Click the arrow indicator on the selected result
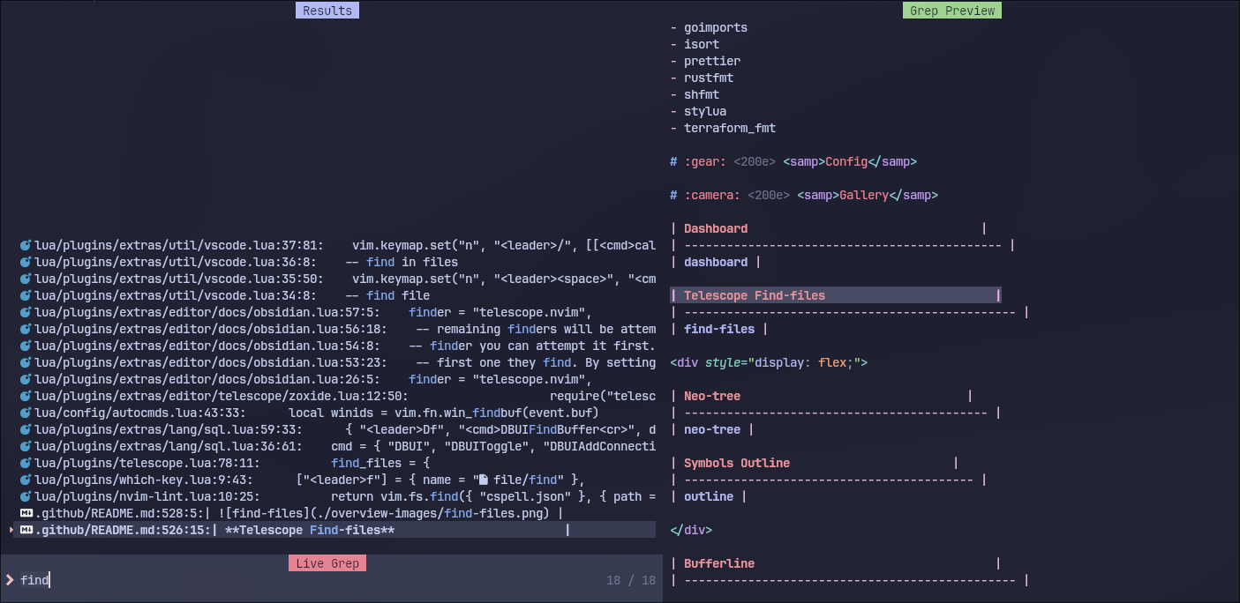Viewport: 1240px width, 603px height. click(10, 530)
